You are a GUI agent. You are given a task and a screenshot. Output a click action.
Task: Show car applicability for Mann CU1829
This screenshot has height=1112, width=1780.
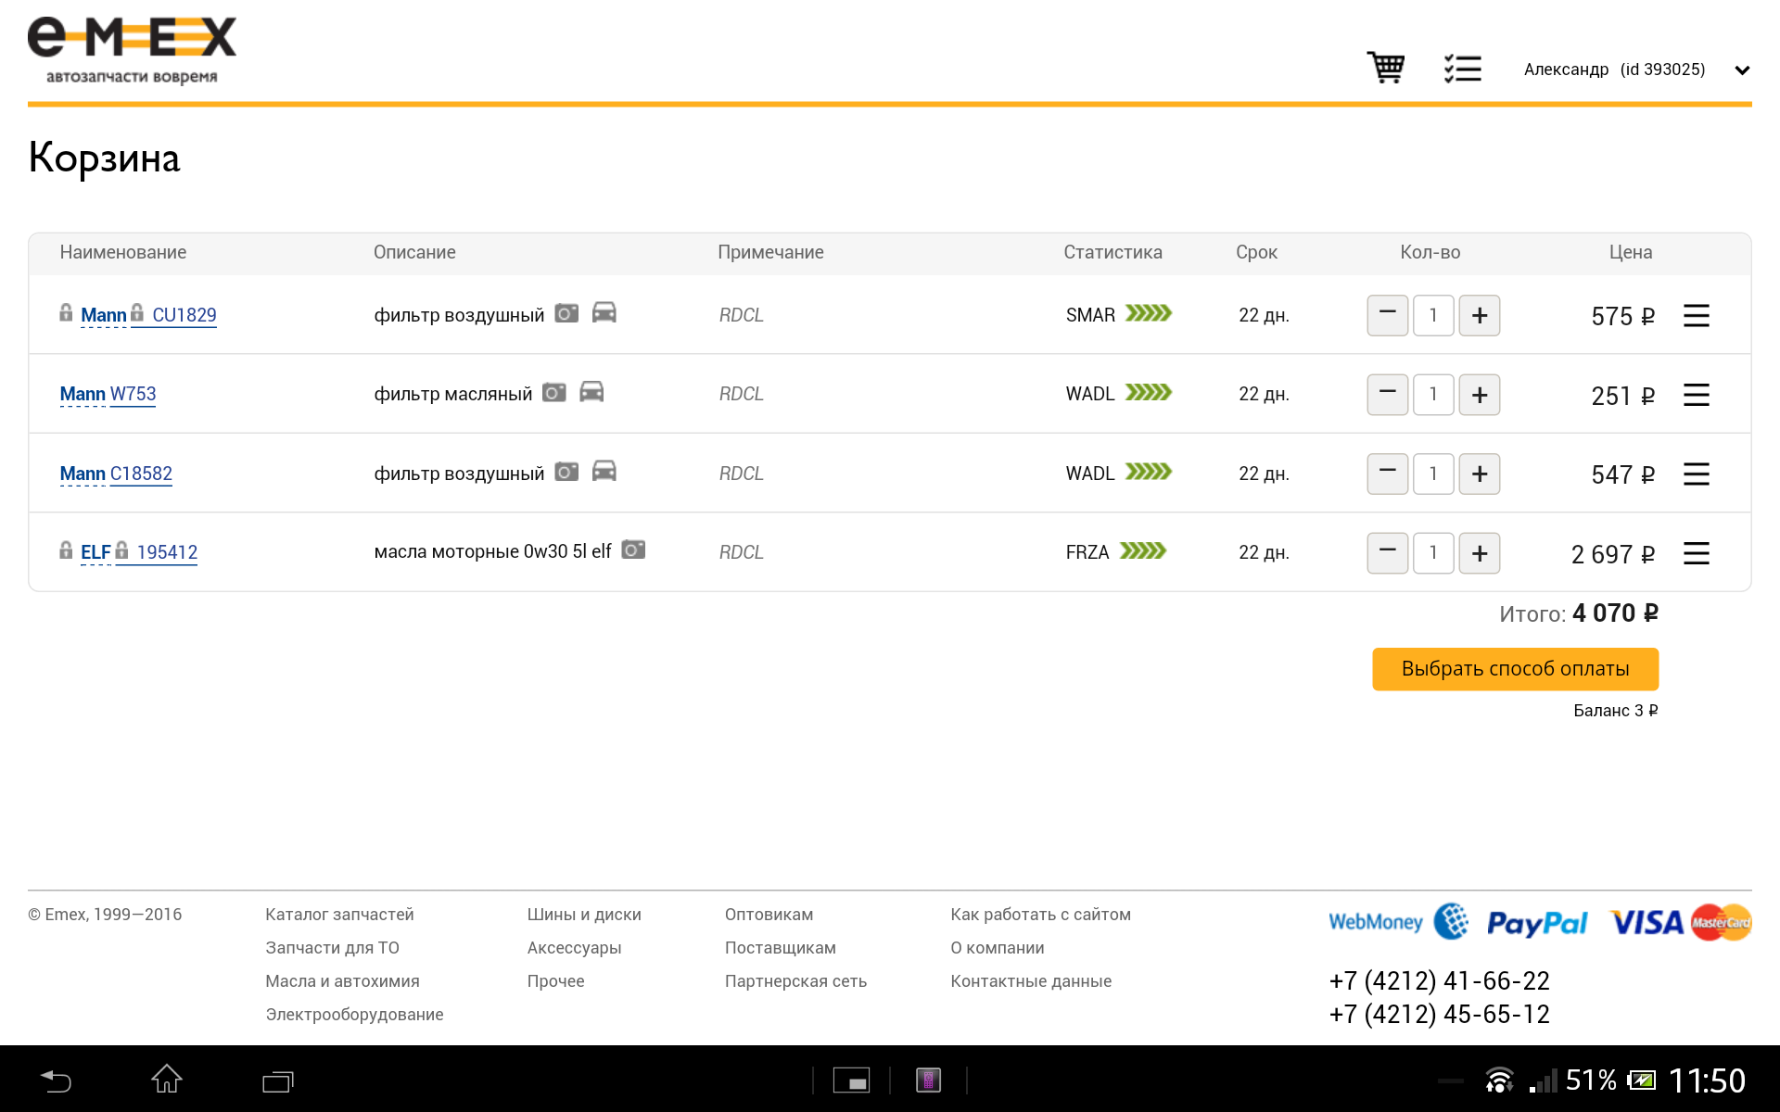pos(604,312)
